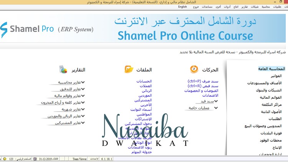Open the محاسبة menu
The width and height of the screenshot is (288, 162).
pyautogui.click(x=266, y=7)
